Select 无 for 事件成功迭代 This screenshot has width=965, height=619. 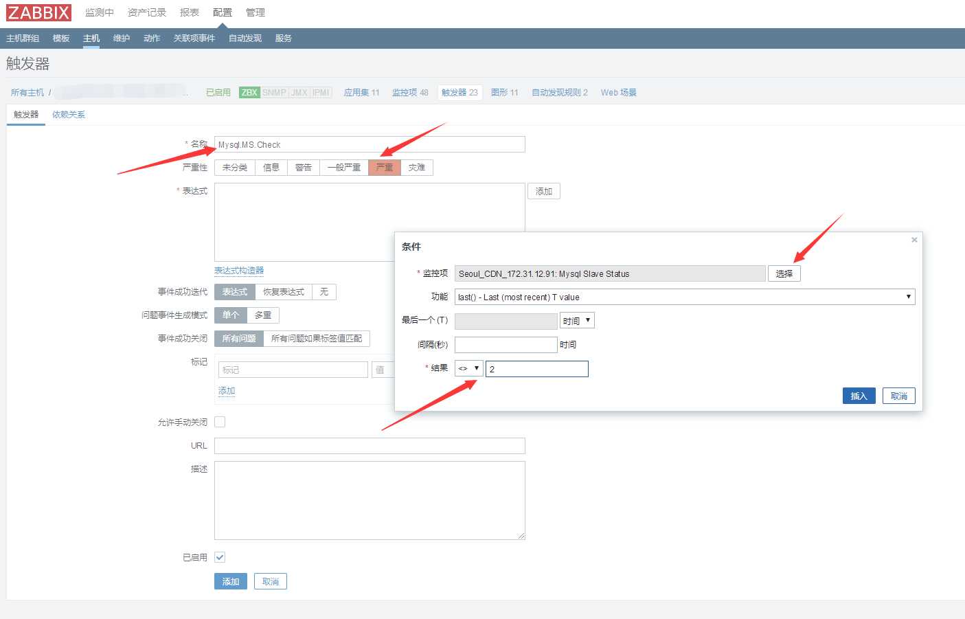[324, 292]
